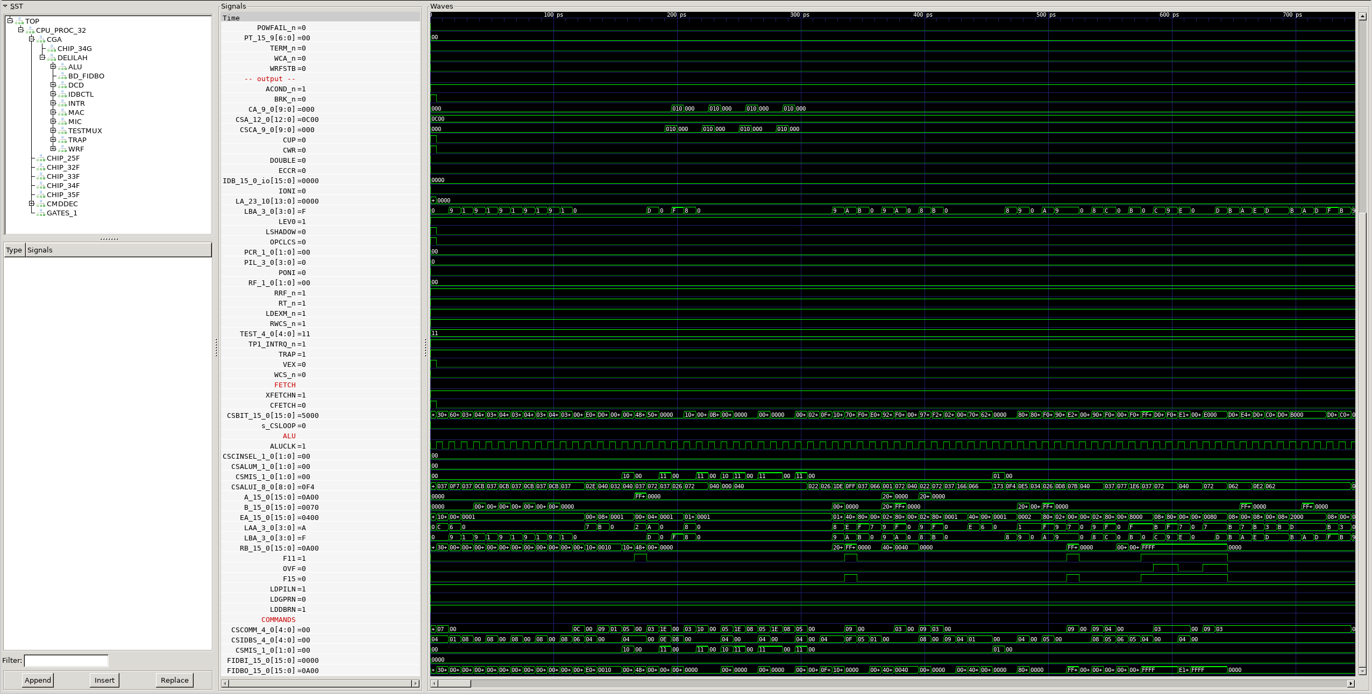
Task: Select the ALUCLK signal row
Action: [x=320, y=446]
